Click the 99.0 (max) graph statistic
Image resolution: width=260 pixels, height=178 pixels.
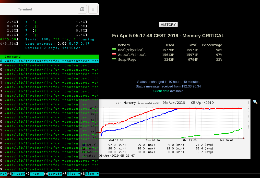coord(146,145)
